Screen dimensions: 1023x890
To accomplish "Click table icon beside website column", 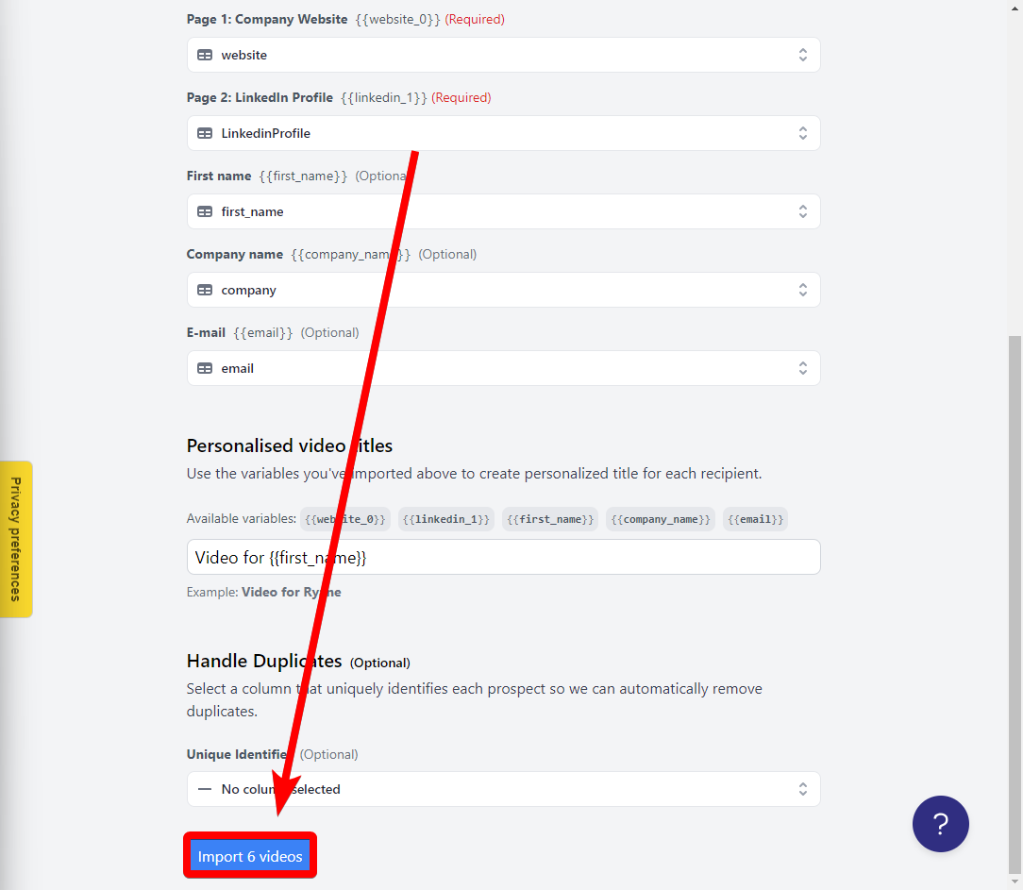I will point(205,55).
